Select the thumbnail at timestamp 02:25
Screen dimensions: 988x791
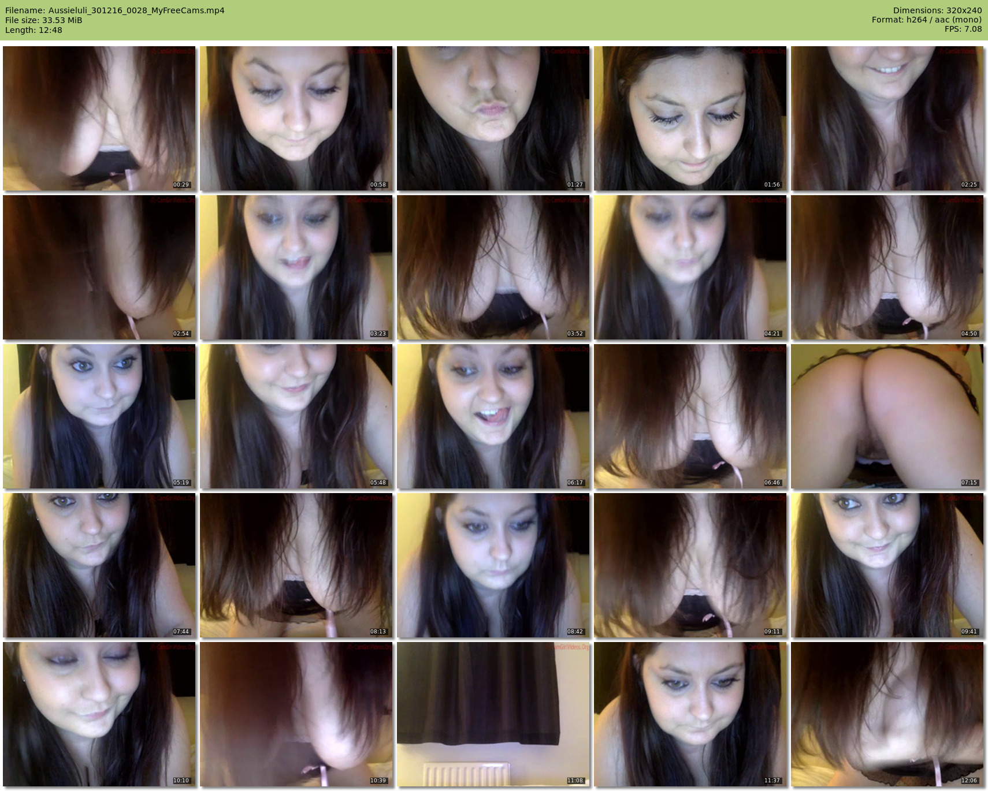click(x=887, y=118)
